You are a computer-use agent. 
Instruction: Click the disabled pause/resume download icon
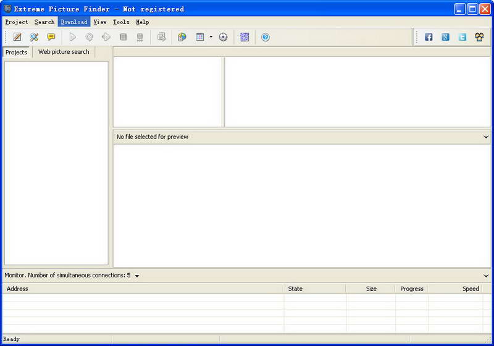106,37
